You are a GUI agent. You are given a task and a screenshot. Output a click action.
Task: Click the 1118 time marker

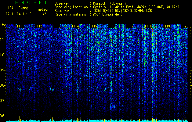148,26
